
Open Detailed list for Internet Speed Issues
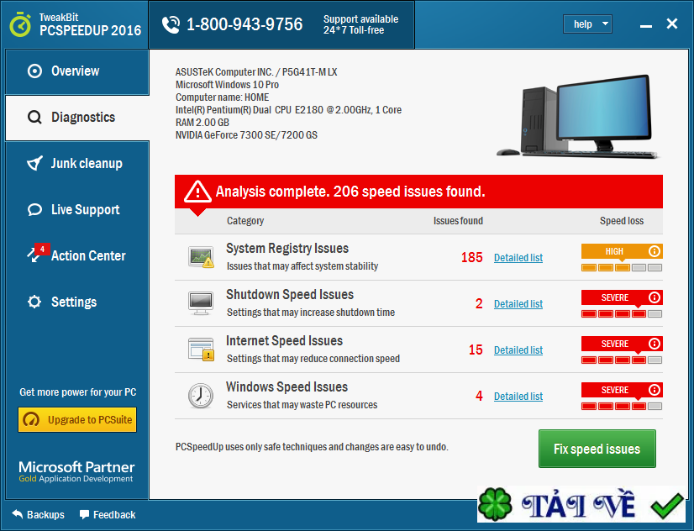point(518,350)
